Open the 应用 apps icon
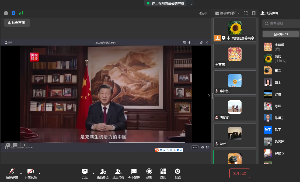 coord(163,173)
